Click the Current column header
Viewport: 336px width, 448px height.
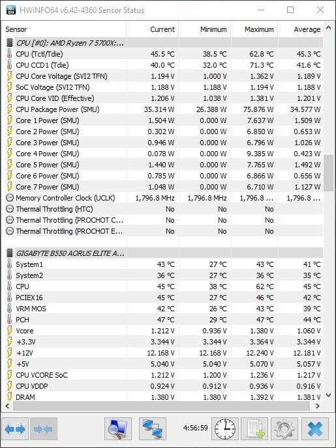coord(153,29)
